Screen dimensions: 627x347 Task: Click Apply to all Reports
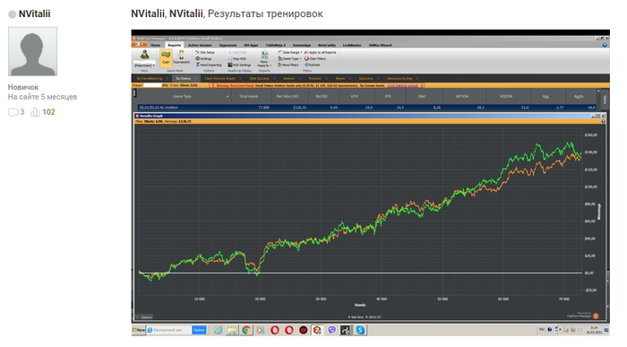321,52
